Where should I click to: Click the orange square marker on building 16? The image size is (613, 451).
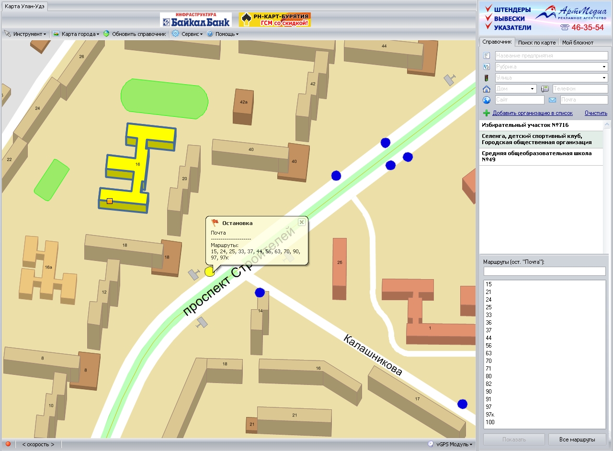(110, 201)
